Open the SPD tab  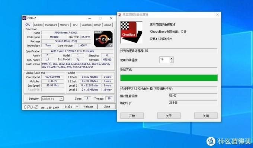[x=75, y=25]
